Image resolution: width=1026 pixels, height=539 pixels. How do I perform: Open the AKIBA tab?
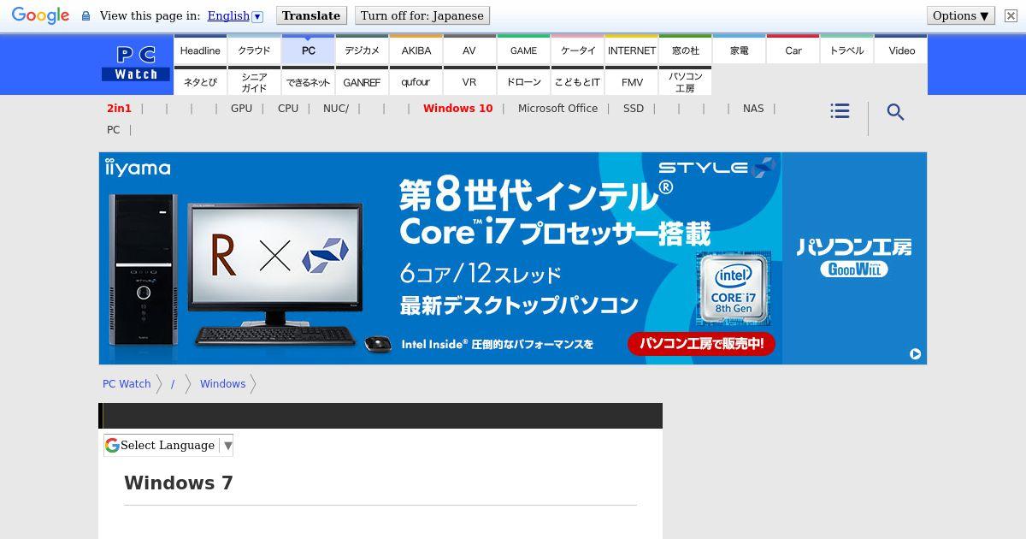point(416,50)
